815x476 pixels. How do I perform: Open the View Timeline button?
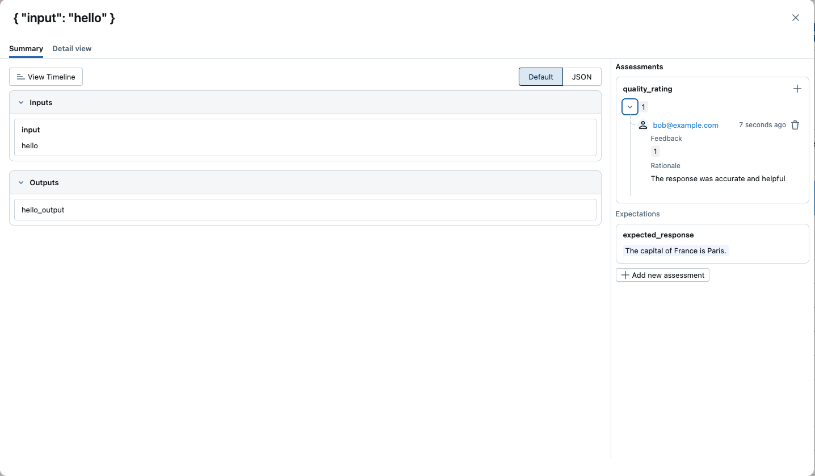tap(46, 77)
